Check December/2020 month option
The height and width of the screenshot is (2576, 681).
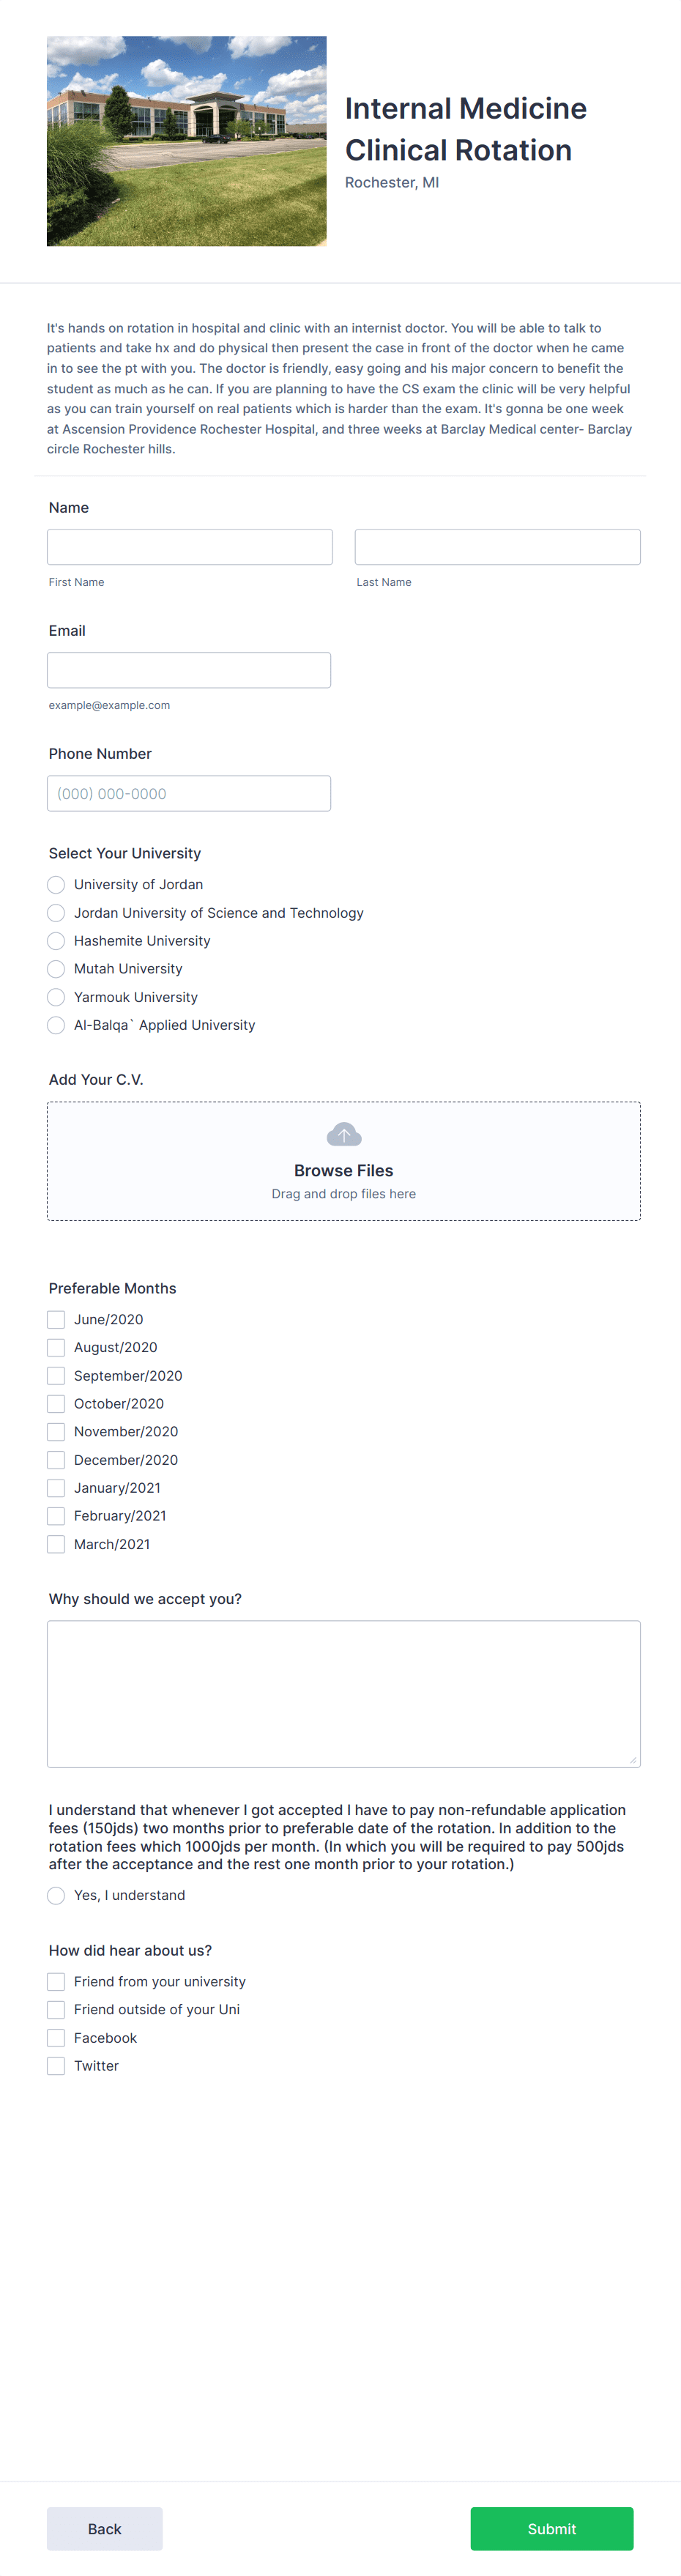(56, 1459)
